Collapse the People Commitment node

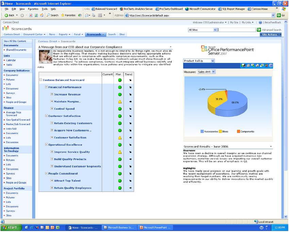46,173
